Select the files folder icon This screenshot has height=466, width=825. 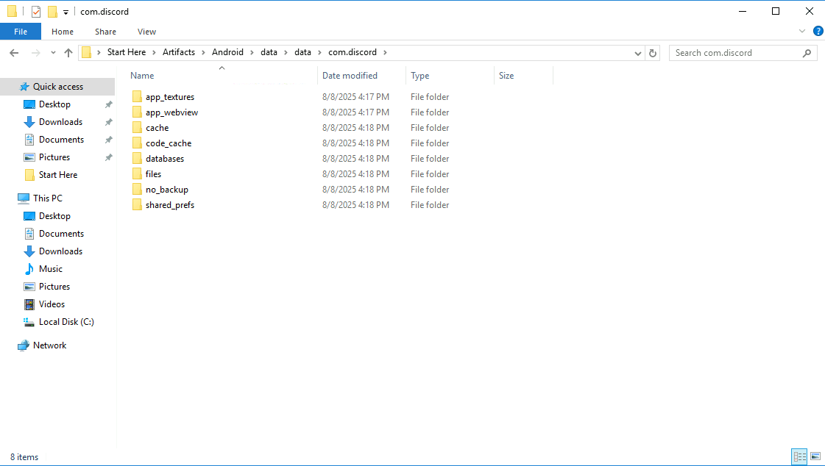(x=138, y=174)
